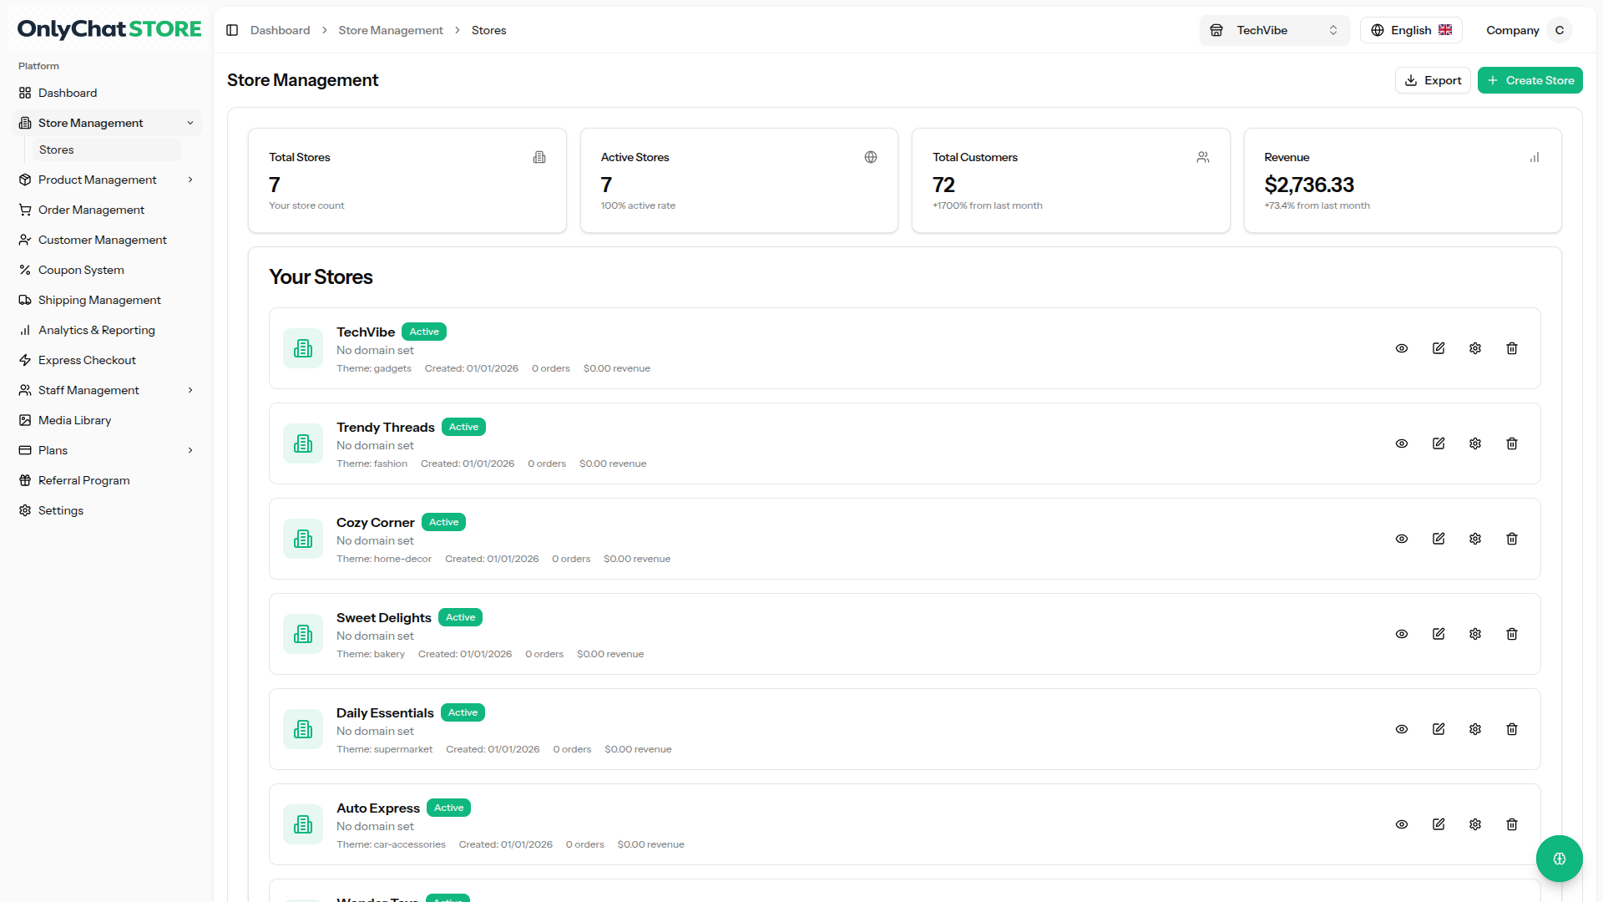Open the English language selector

tap(1411, 30)
